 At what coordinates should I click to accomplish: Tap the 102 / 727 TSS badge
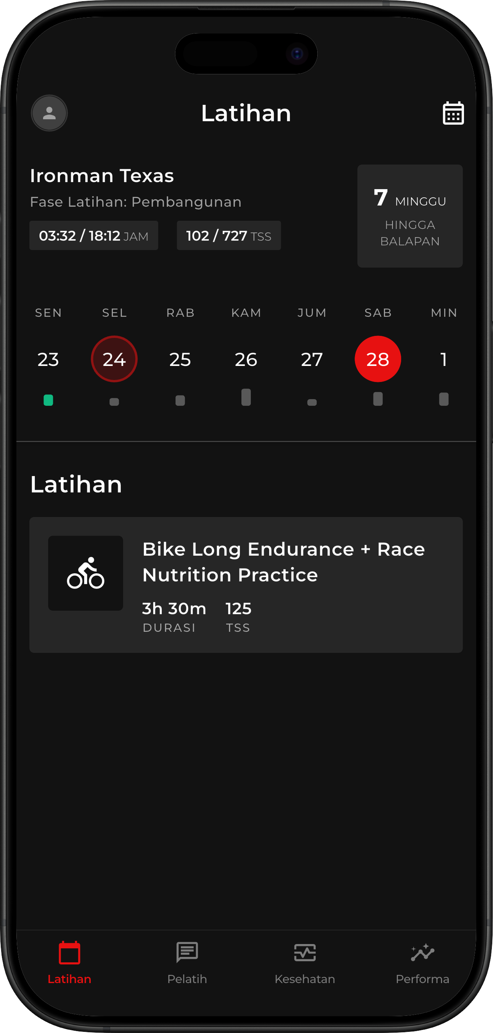coord(229,236)
